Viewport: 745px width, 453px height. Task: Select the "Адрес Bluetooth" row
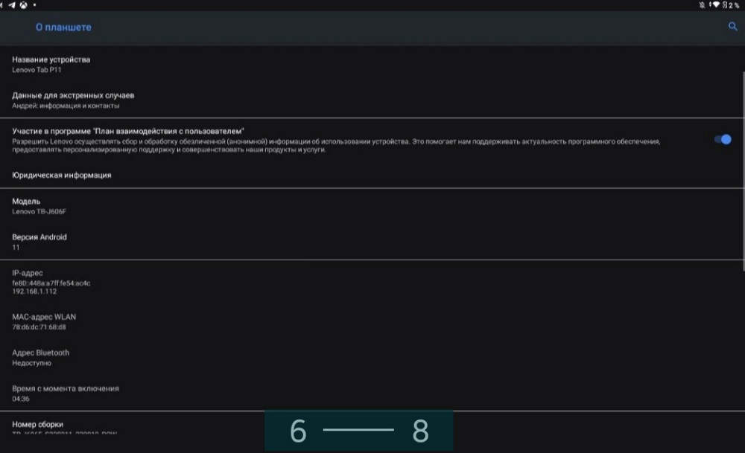coord(40,357)
